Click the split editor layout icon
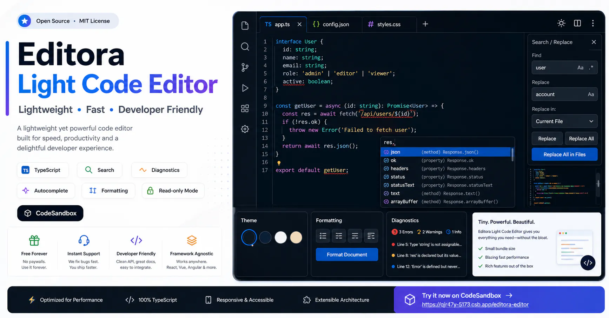609x318 pixels. point(577,23)
